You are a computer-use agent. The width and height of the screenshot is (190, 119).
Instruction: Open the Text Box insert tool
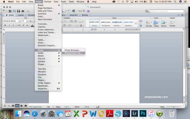(149, 23)
